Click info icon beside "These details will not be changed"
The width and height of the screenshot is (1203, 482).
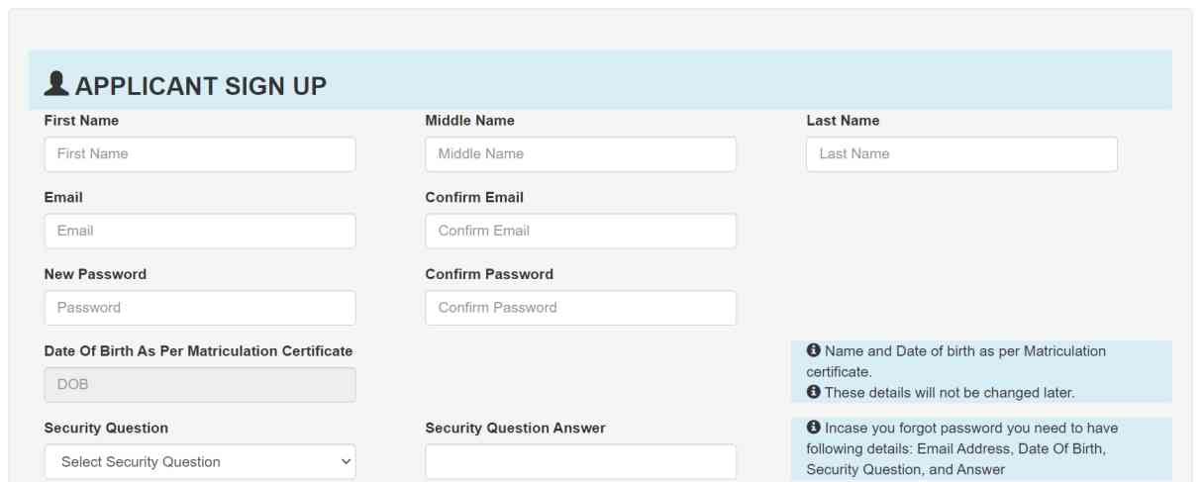pyautogui.click(x=814, y=393)
